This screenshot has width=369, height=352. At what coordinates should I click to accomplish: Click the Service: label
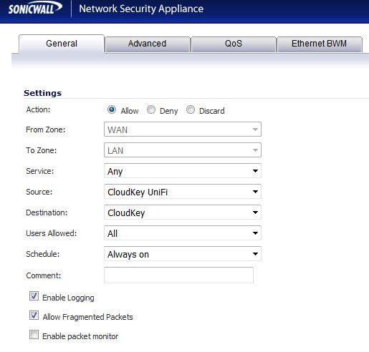(40, 171)
